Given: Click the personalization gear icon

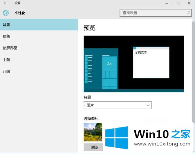Looking at the screenshot, I should [5, 13].
